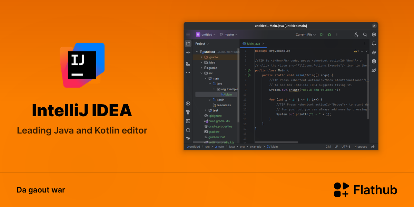
Task: Click example breadcrumb in navigation bar
Action: [256, 147]
